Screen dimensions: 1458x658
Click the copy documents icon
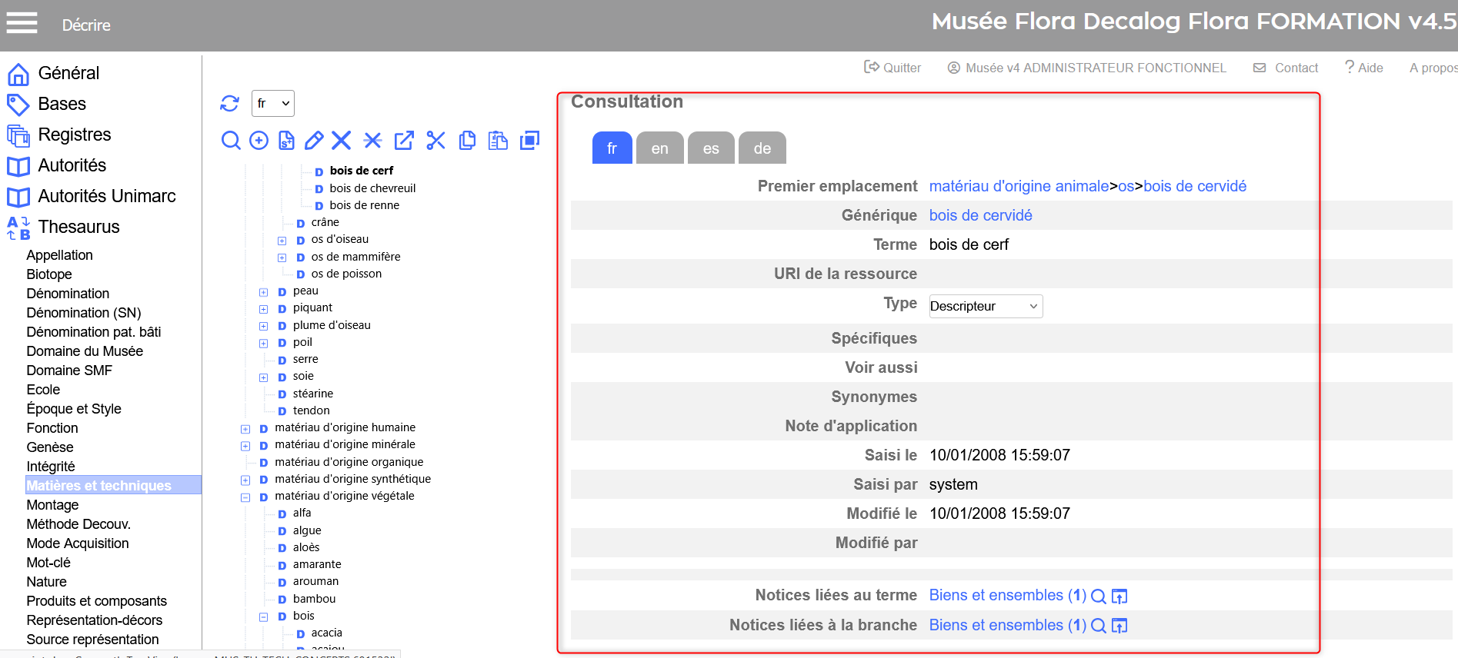(x=467, y=141)
